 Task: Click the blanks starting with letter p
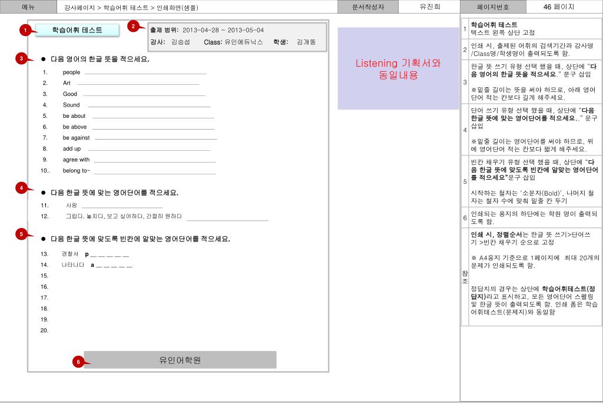coord(107,254)
